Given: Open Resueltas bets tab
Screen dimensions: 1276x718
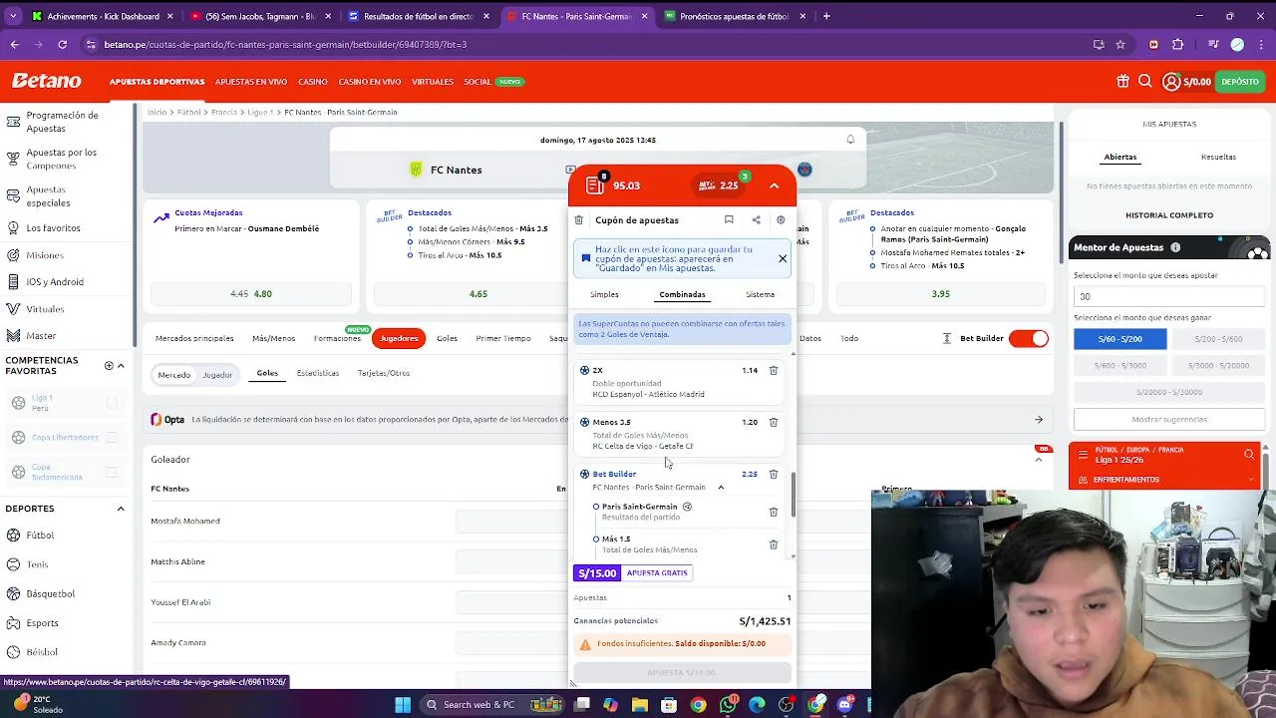Looking at the screenshot, I should pyautogui.click(x=1218, y=158).
